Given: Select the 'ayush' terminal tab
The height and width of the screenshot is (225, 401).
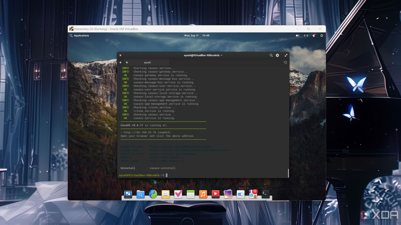Looking at the screenshot, I should (147, 62).
